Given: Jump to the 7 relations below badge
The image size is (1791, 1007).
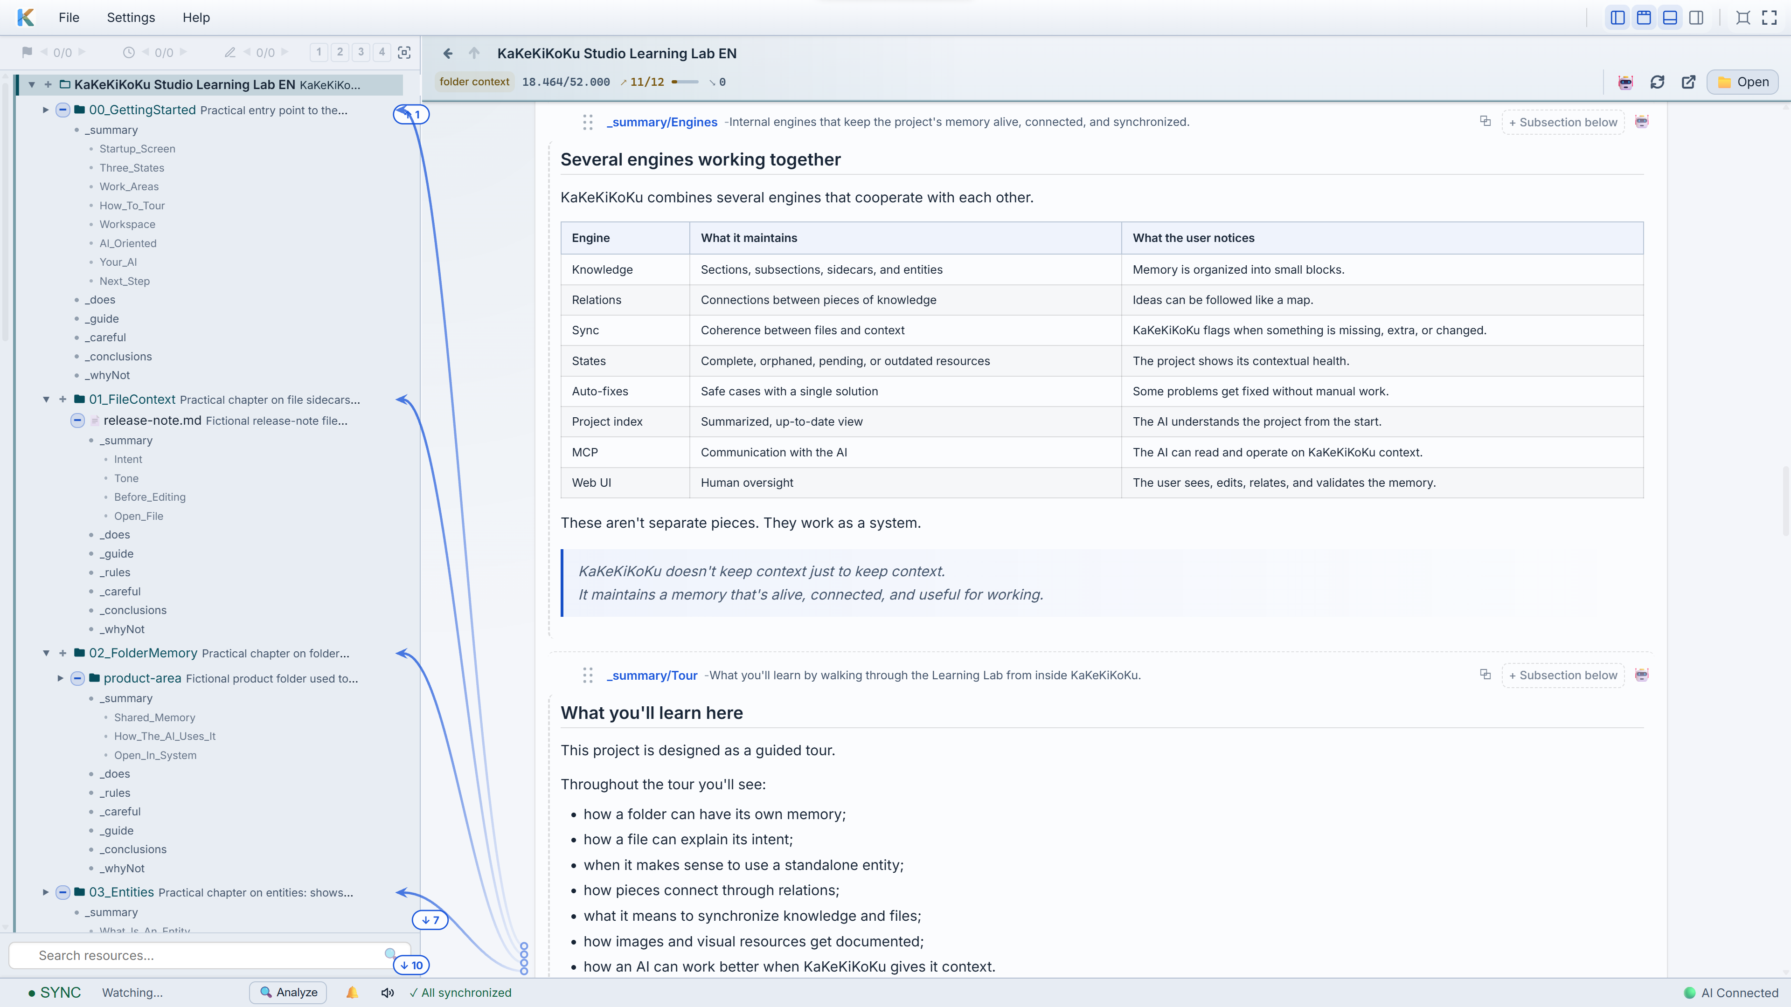Looking at the screenshot, I should click(x=430, y=920).
